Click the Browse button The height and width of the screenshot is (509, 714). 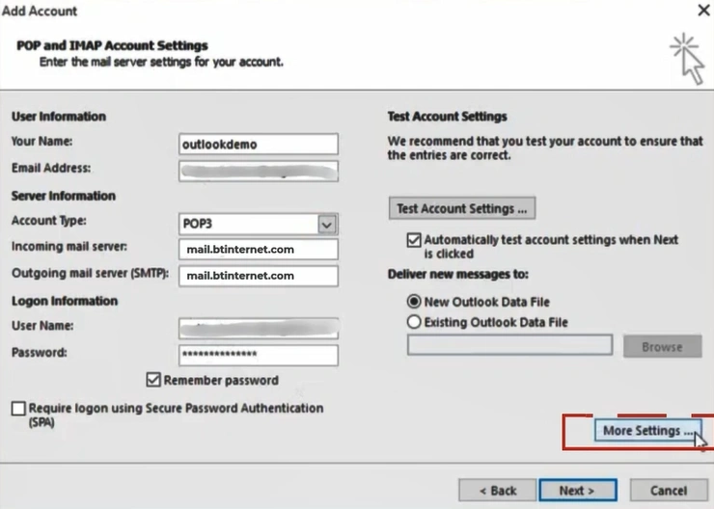coord(662,347)
